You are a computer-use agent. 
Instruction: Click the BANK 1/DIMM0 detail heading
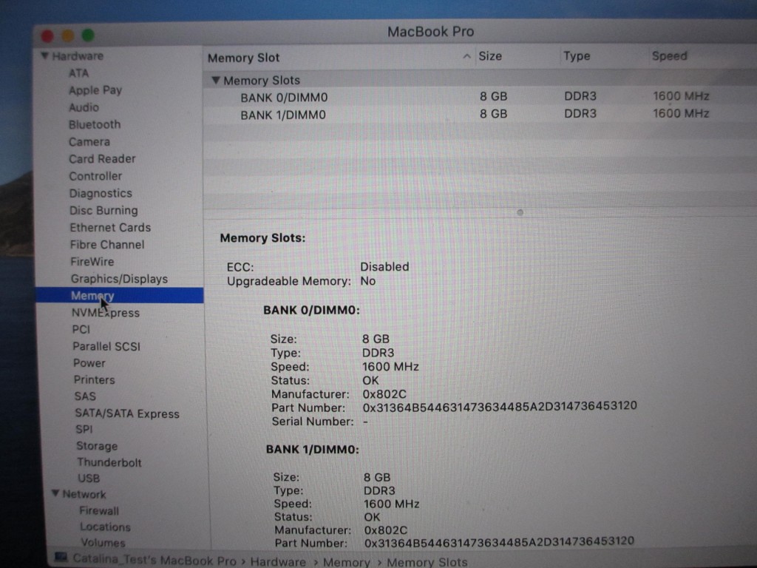point(313,450)
